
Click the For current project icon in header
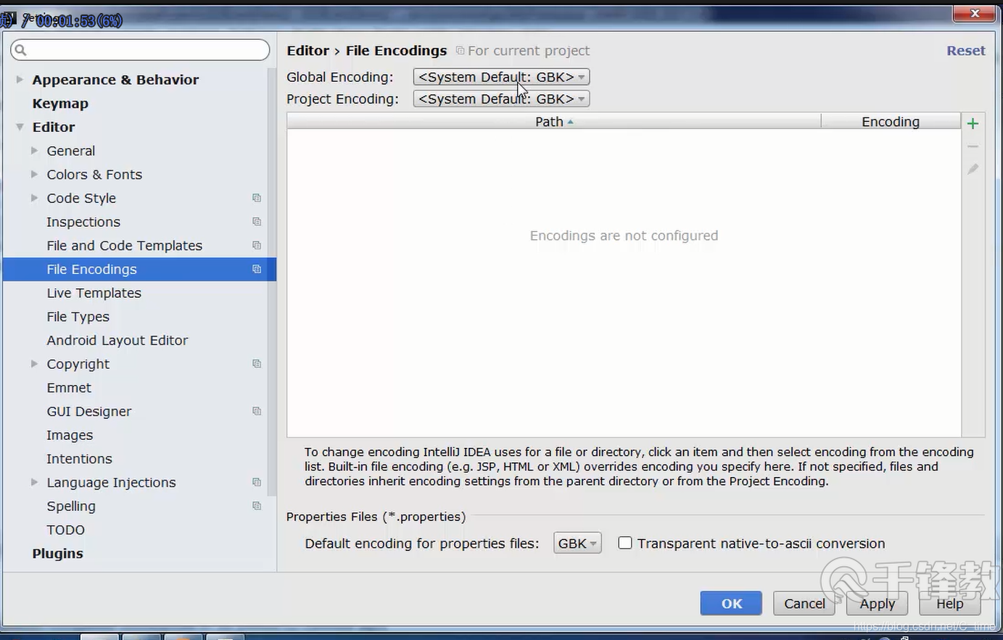[460, 51]
